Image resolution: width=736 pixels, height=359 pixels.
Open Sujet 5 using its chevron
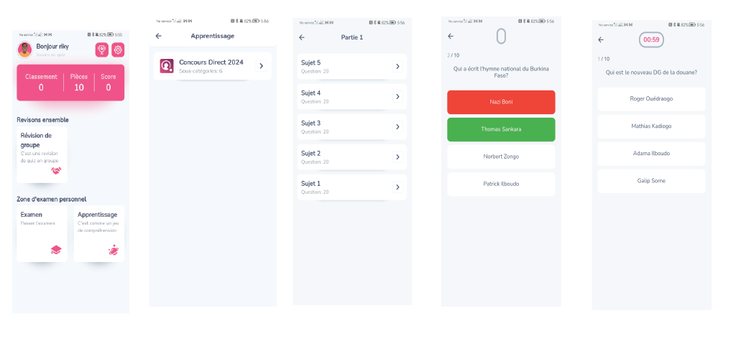(x=397, y=67)
